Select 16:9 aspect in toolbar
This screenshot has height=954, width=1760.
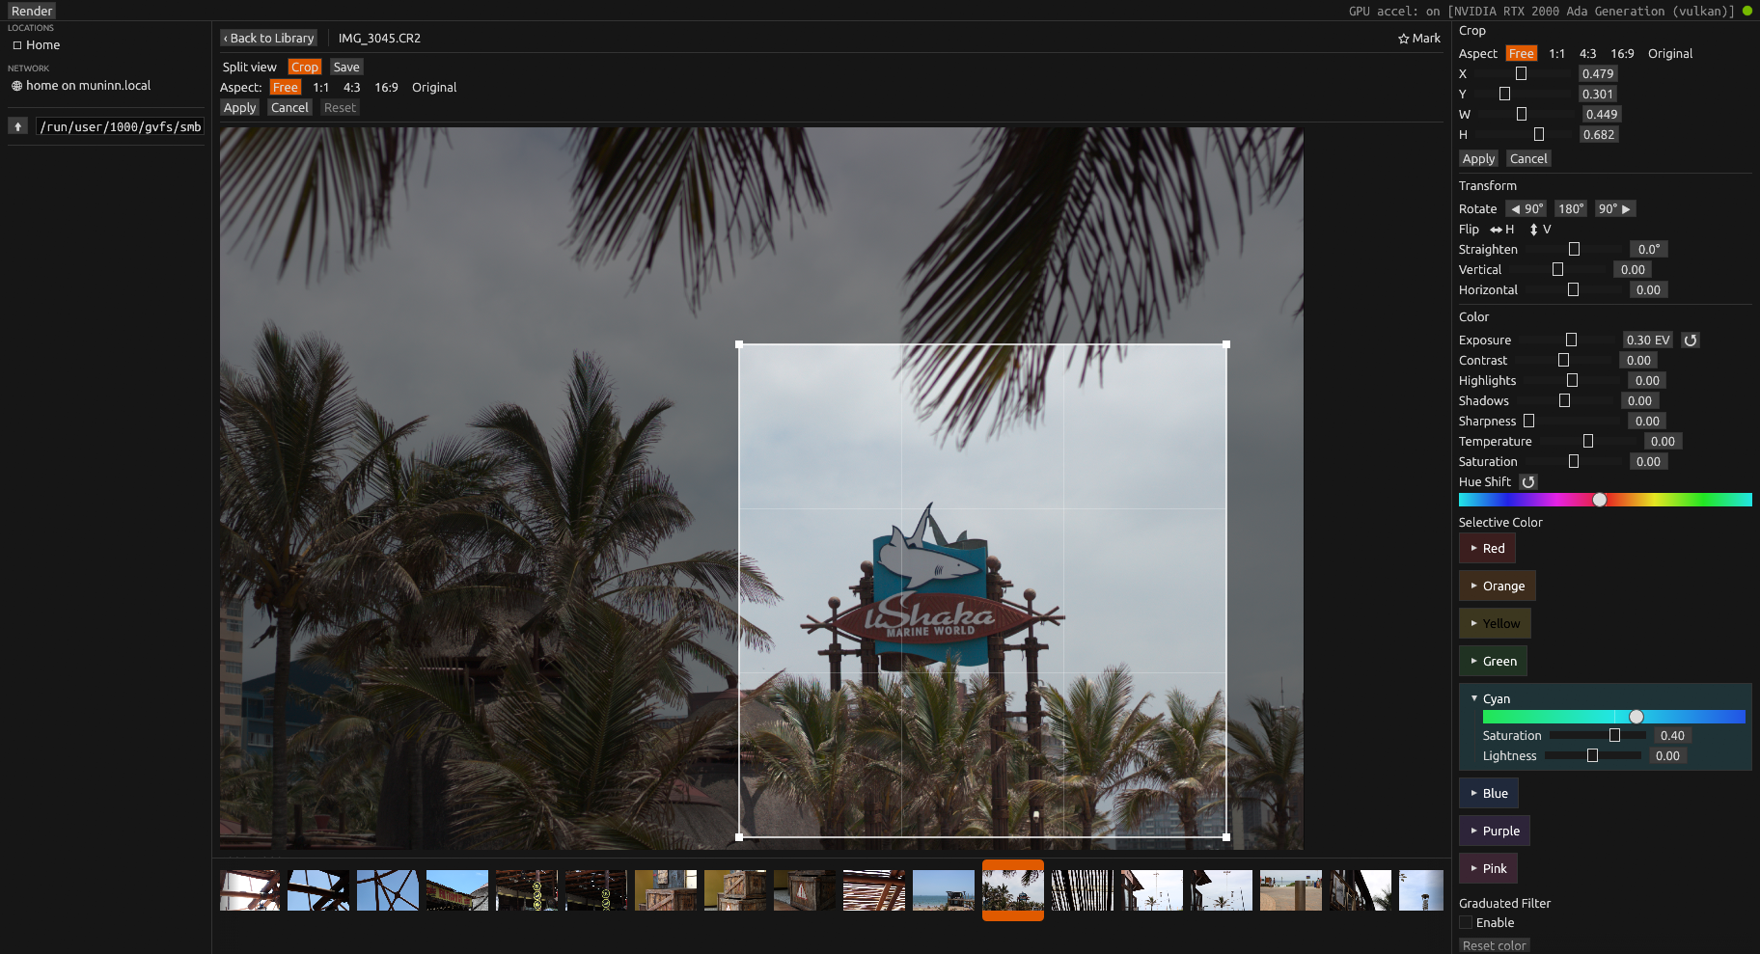(x=386, y=88)
